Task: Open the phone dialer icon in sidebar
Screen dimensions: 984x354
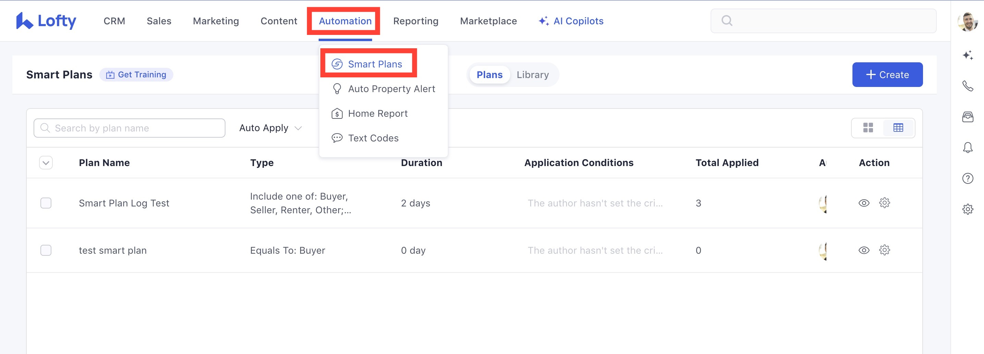Action: (967, 86)
